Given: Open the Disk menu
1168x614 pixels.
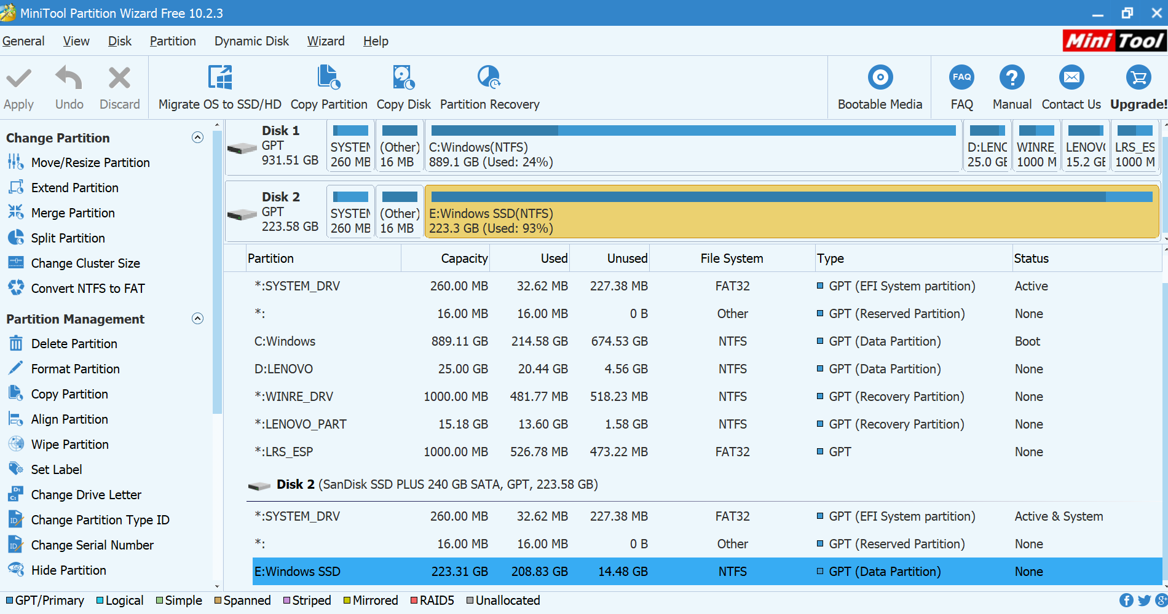Looking at the screenshot, I should click(120, 41).
